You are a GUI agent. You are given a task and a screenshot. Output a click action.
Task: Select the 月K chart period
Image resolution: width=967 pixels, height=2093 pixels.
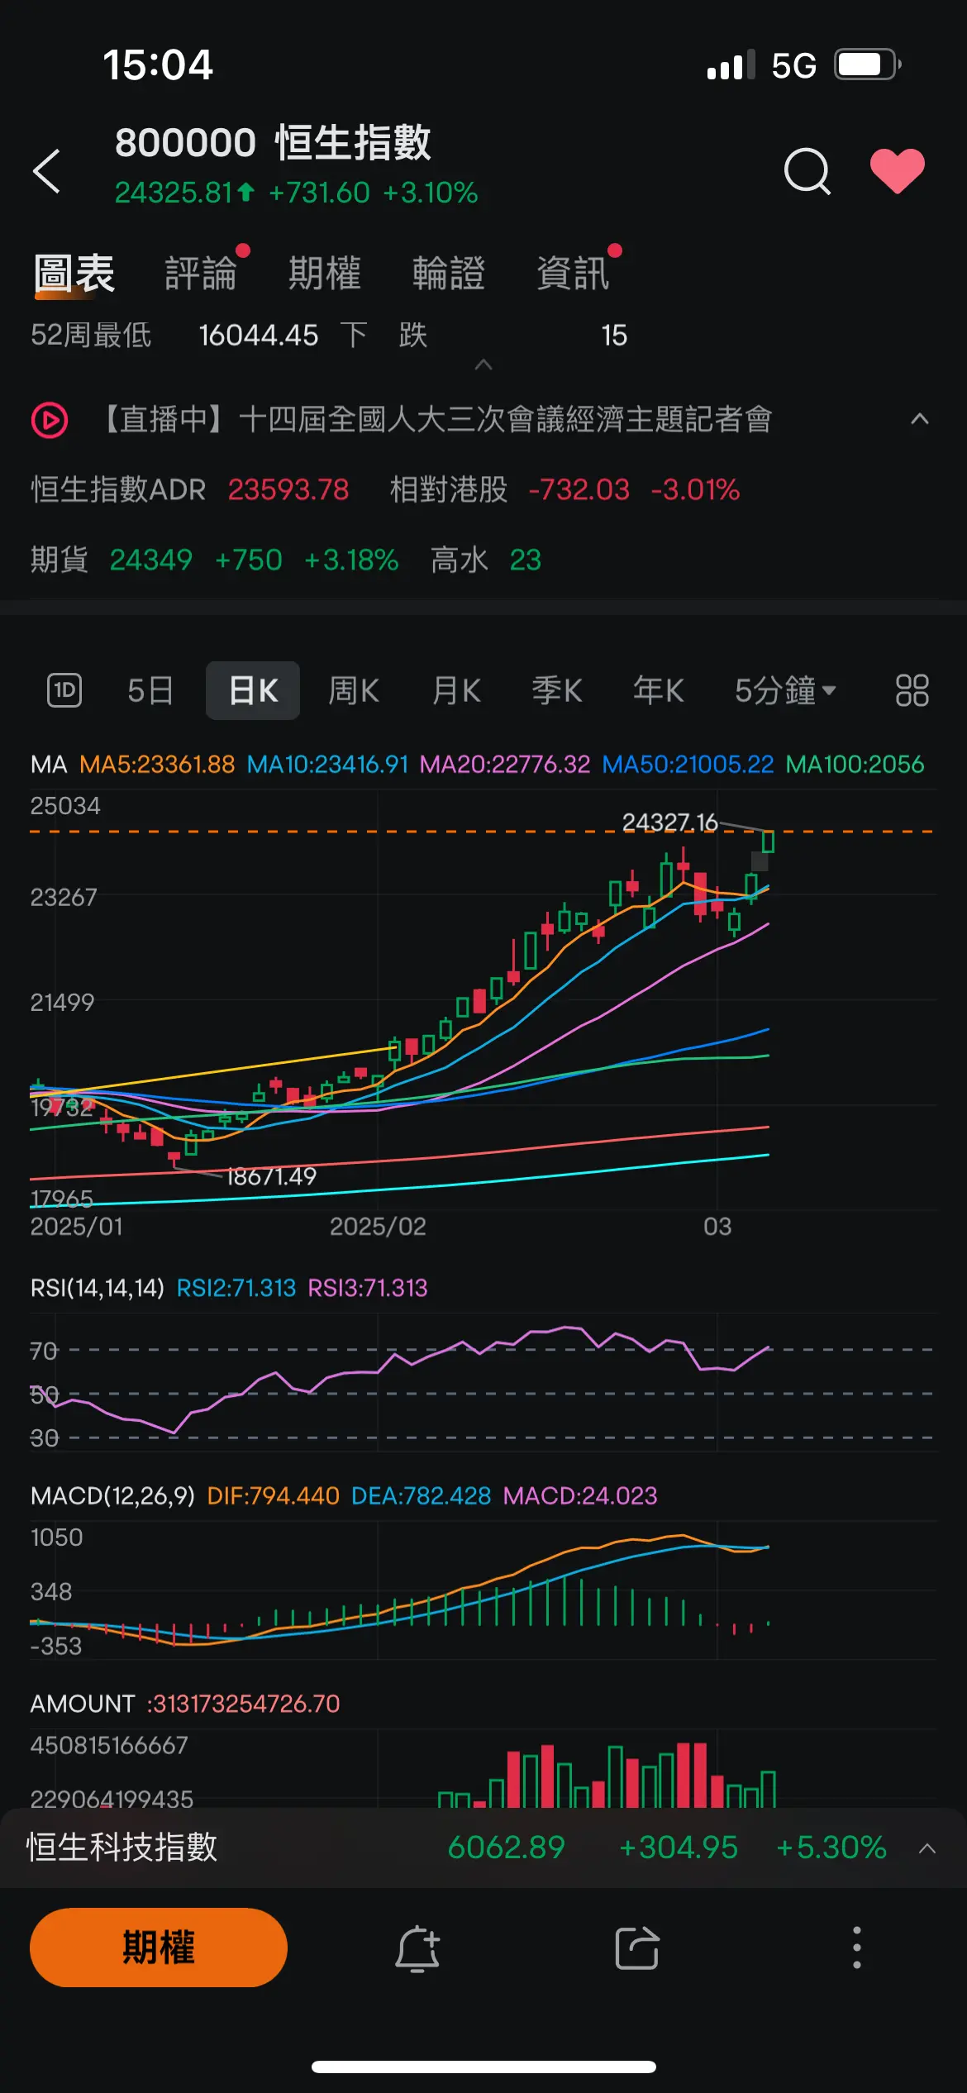click(456, 690)
